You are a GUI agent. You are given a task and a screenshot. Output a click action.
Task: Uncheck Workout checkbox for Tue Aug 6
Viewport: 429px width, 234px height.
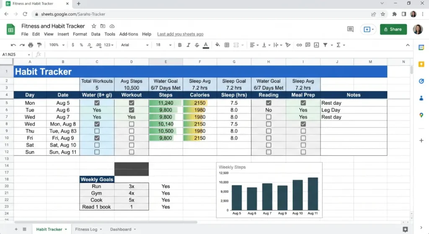click(132, 110)
